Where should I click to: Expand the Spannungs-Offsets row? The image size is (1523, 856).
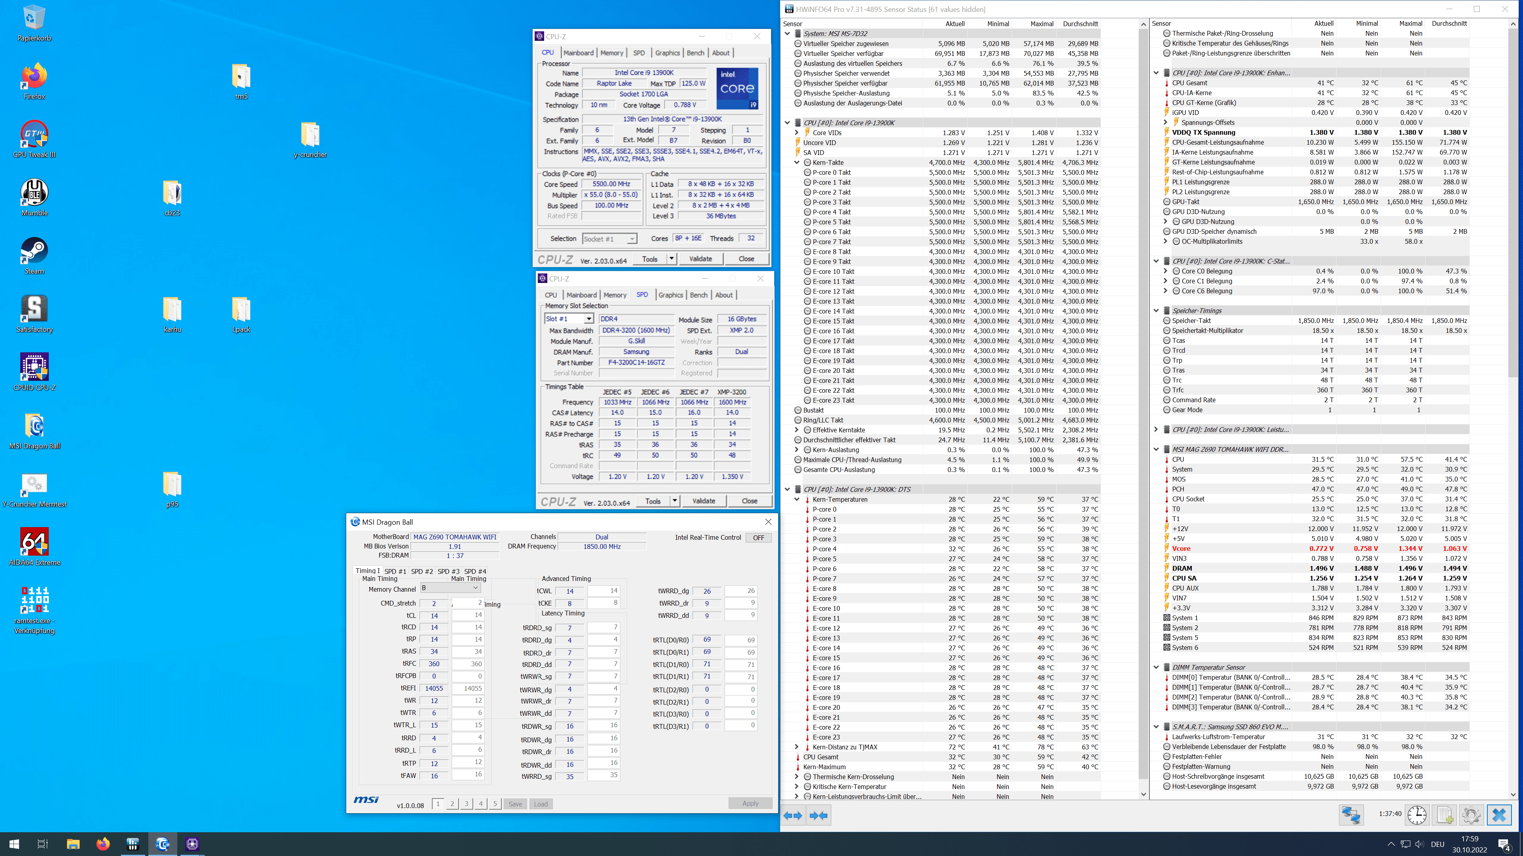(1166, 123)
